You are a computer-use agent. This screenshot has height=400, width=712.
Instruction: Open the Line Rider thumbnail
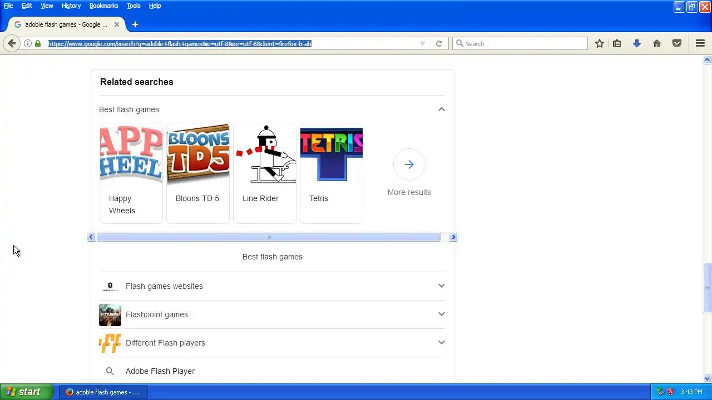pyautogui.click(x=265, y=153)
